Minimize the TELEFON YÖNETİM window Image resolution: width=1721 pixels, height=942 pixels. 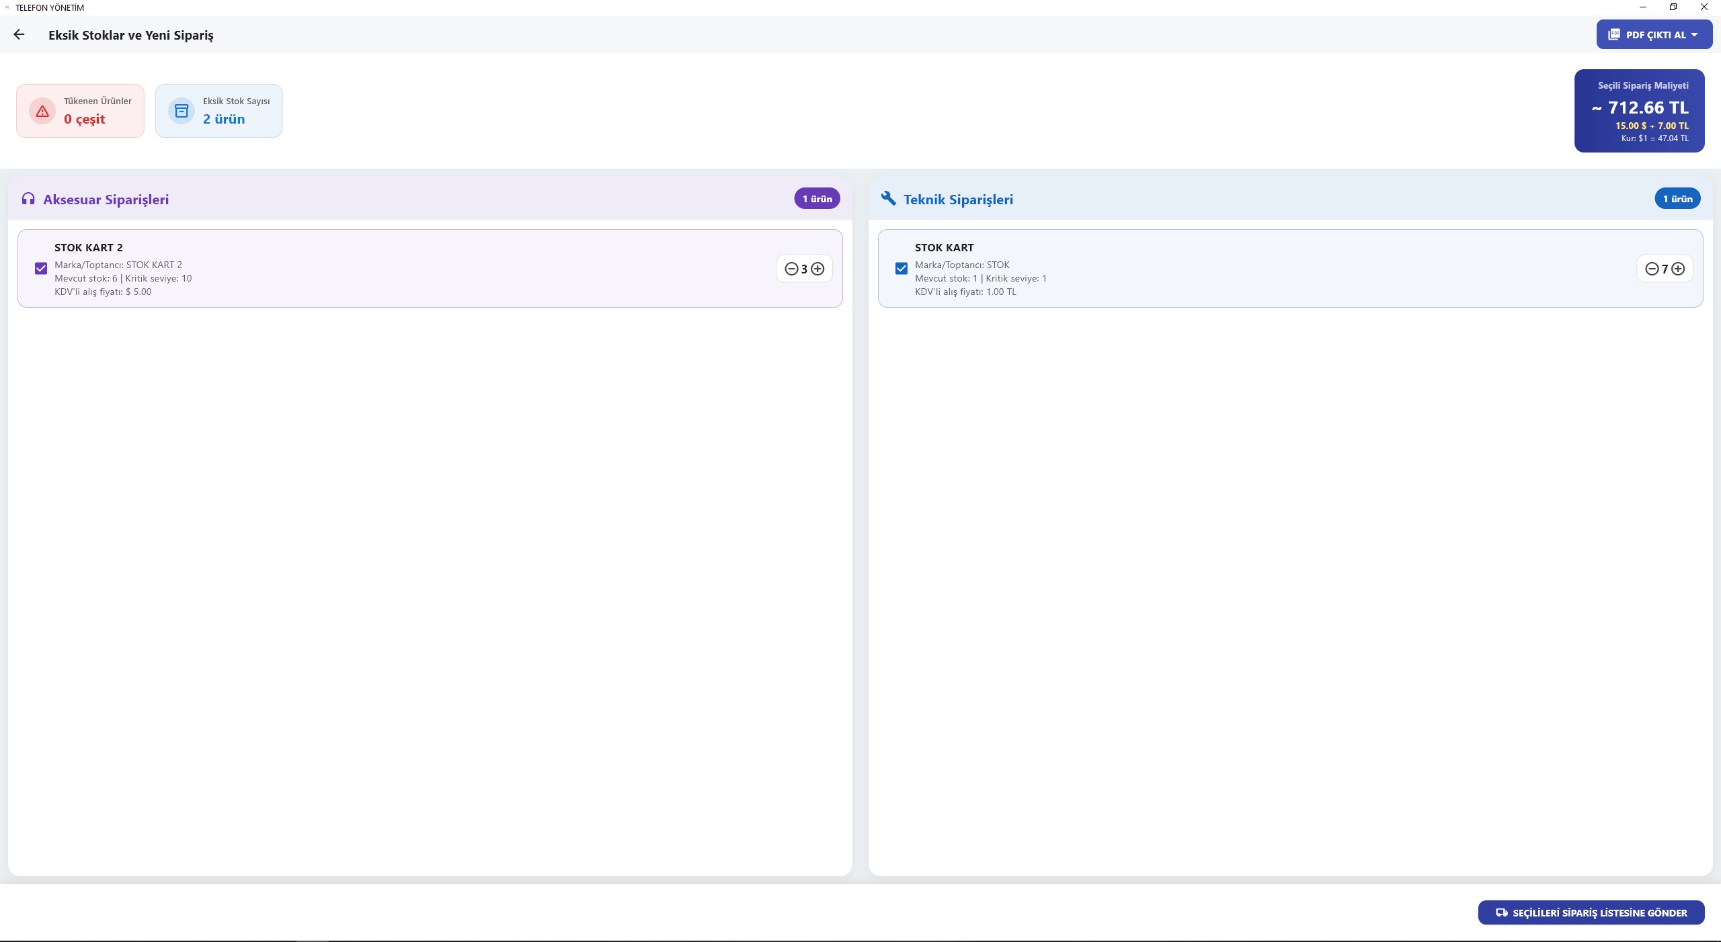tap(1643, 7)
